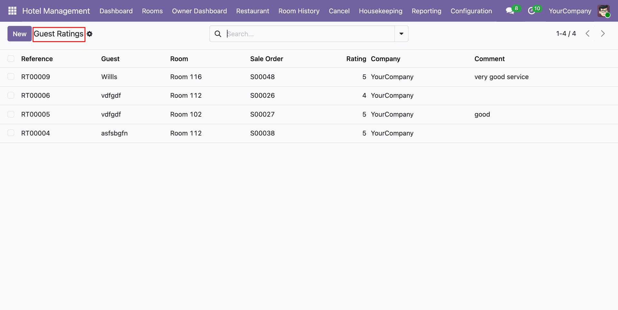The image size is (618, 310).
Task: Click the comment 'very good service'
Action: click(501, 77)
